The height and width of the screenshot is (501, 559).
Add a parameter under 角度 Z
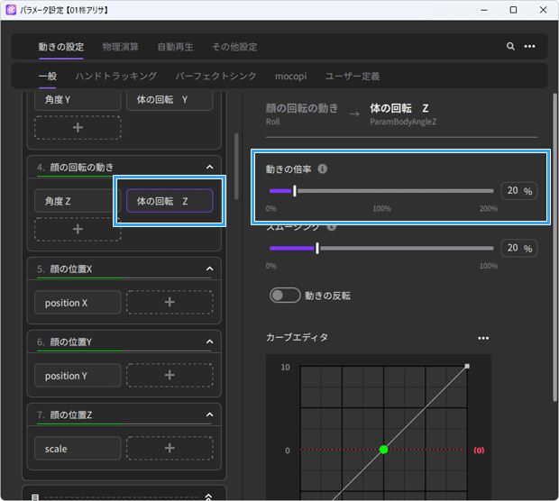click(78, 229)
